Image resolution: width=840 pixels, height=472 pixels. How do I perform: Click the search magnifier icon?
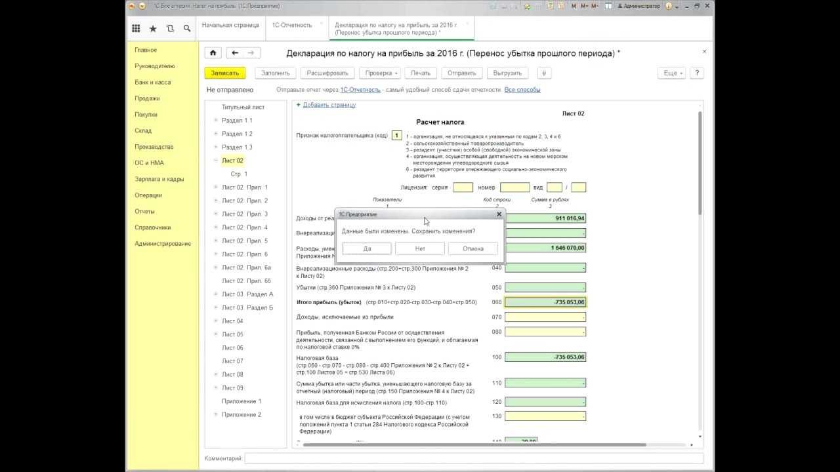[x=187, y=28]
